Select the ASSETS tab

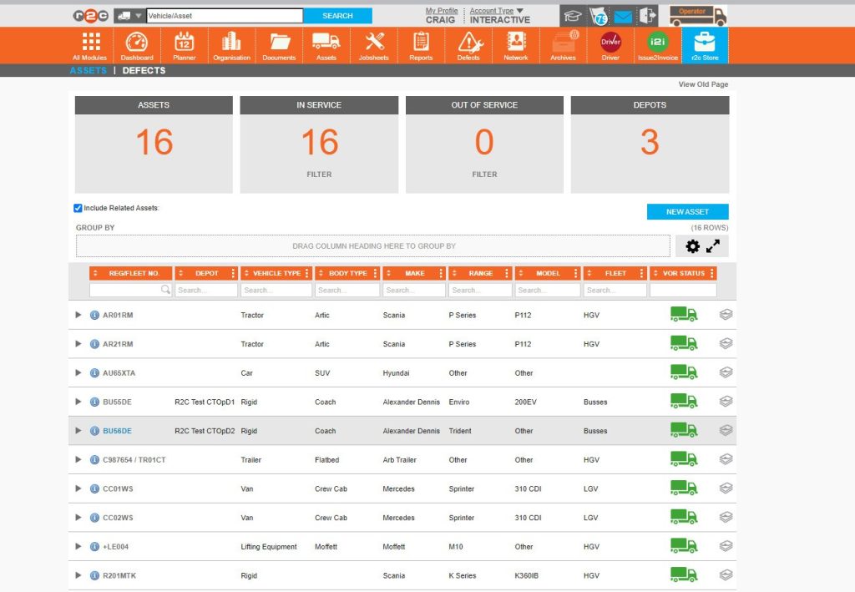(88, 71)
